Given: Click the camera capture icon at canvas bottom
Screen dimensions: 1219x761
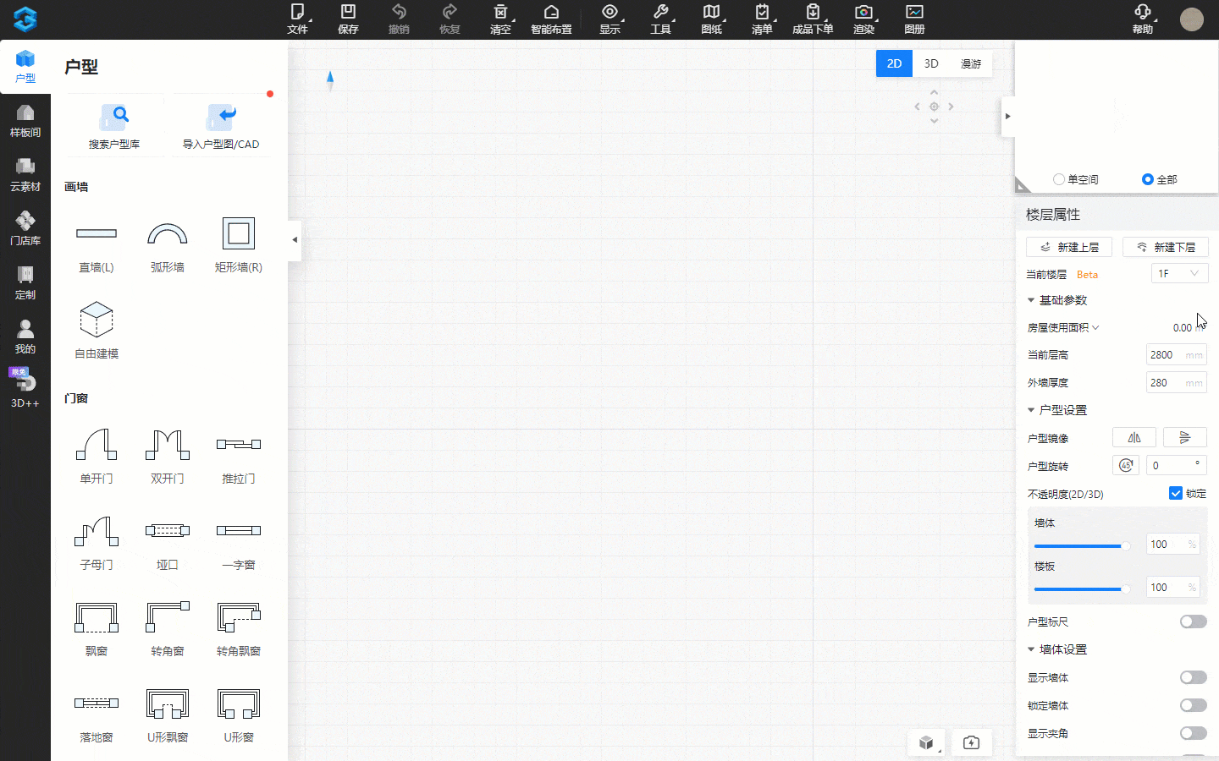Looking at the screenshot, I should 971,742.
